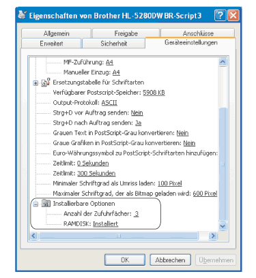Click horizontal scrollbar left arrow
256x278 pixels.
coord(33,236)
